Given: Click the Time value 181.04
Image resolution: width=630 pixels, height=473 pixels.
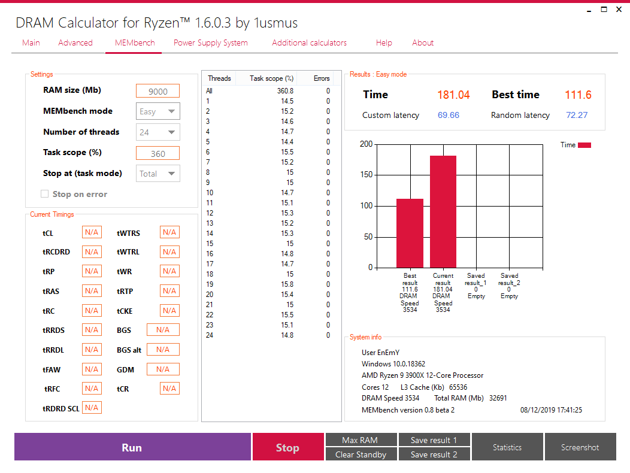Looking at the screenshot, I should [453, 95].
